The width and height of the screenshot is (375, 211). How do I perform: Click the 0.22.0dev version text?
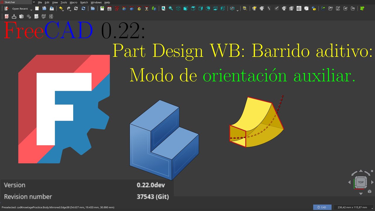point(151,185)
